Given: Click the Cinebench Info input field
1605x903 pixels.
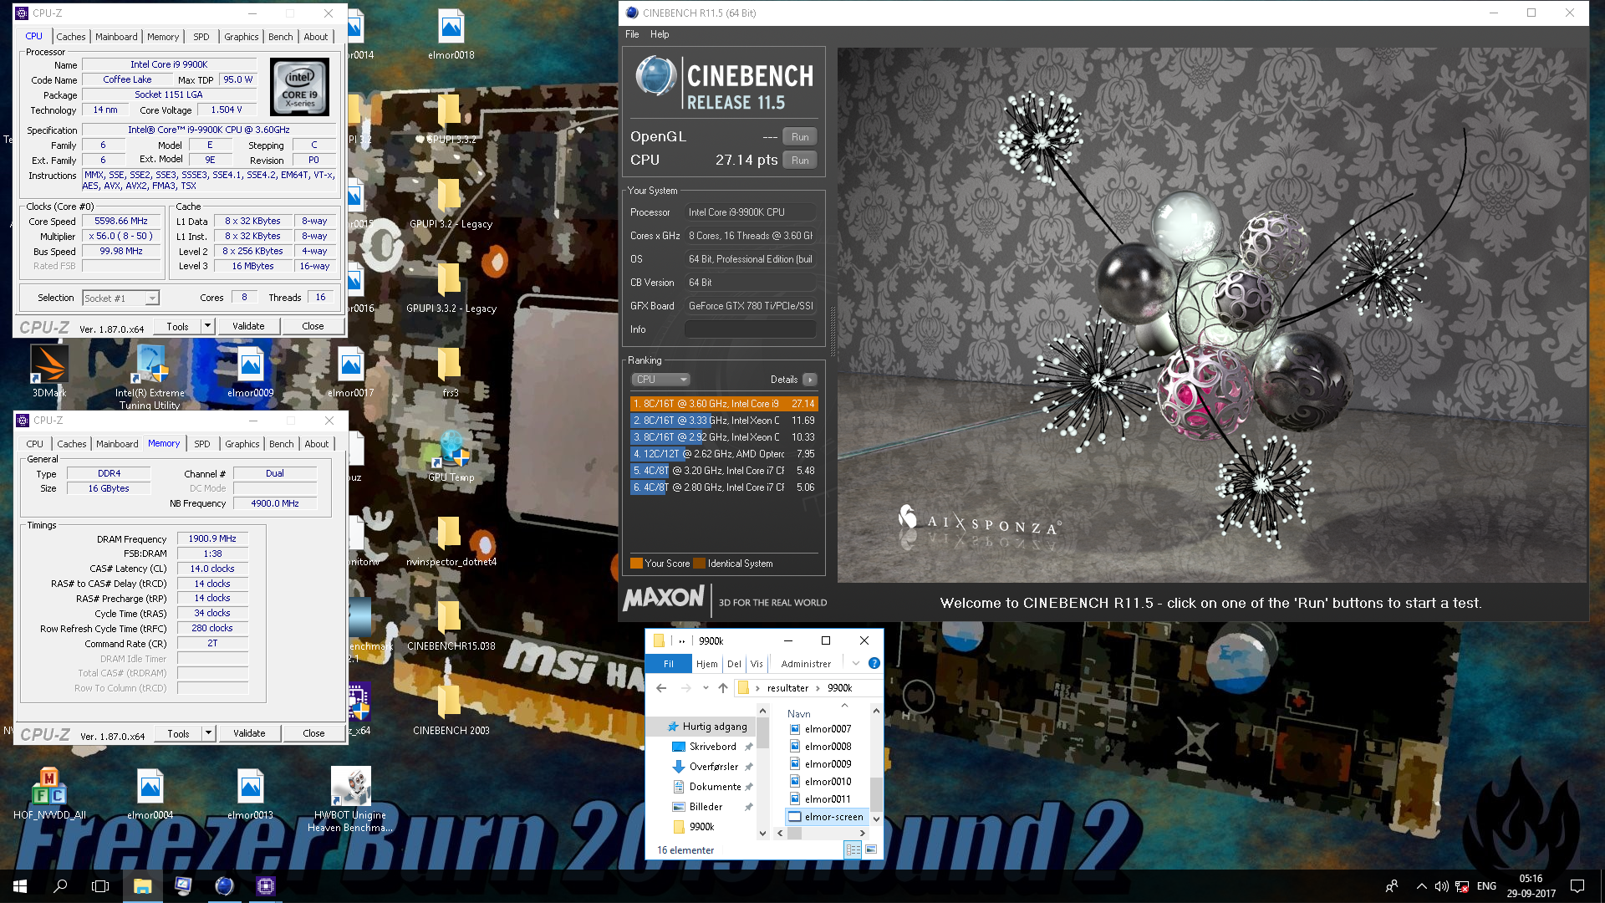Looking at the screenshot, I should [x=750, y=329].
